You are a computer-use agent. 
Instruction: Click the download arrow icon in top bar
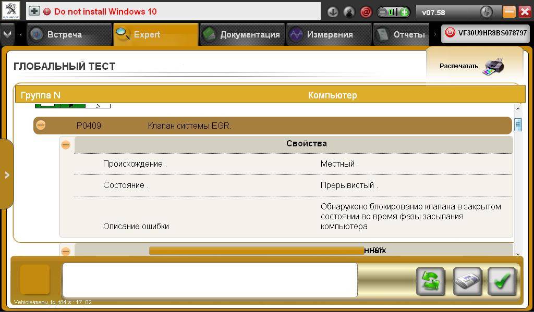[332, 11]
